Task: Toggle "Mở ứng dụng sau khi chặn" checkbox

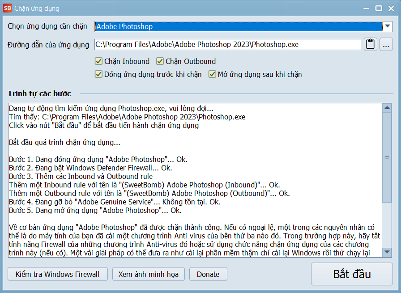Action: [212, 74]
